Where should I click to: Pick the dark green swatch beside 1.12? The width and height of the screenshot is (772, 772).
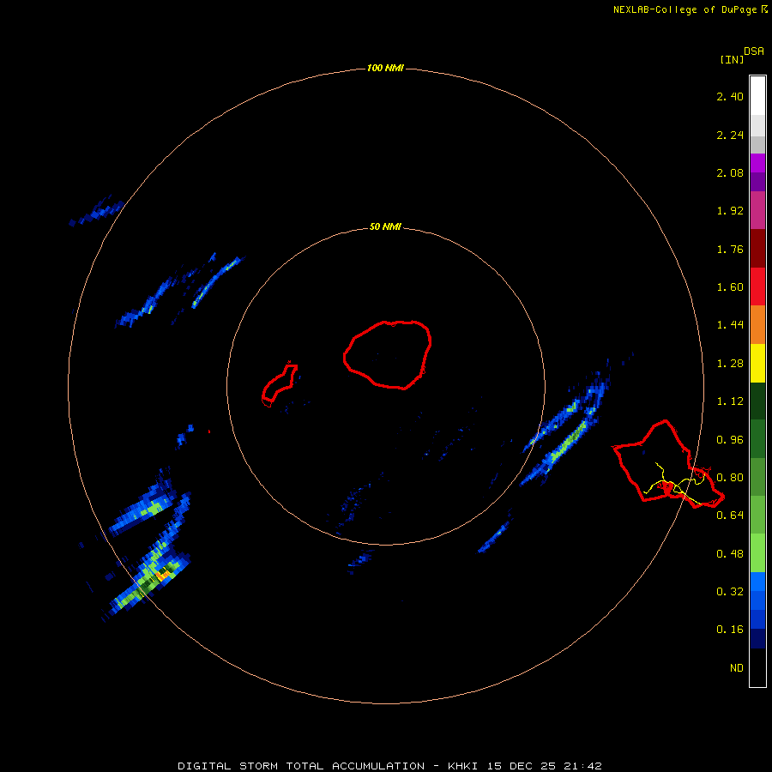[x=757, y=401]
